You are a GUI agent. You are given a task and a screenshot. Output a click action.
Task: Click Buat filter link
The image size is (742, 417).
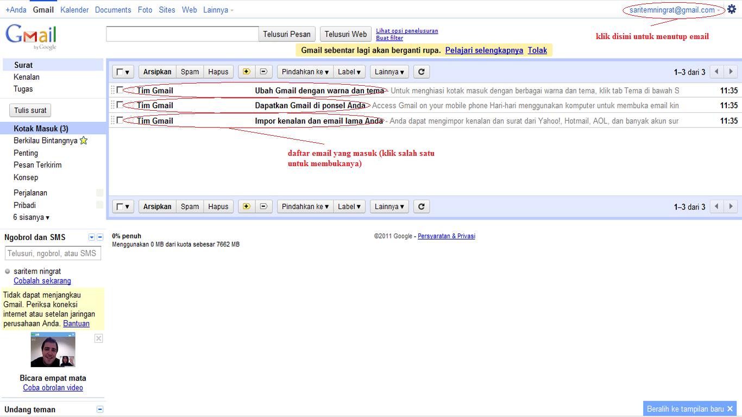389,38
